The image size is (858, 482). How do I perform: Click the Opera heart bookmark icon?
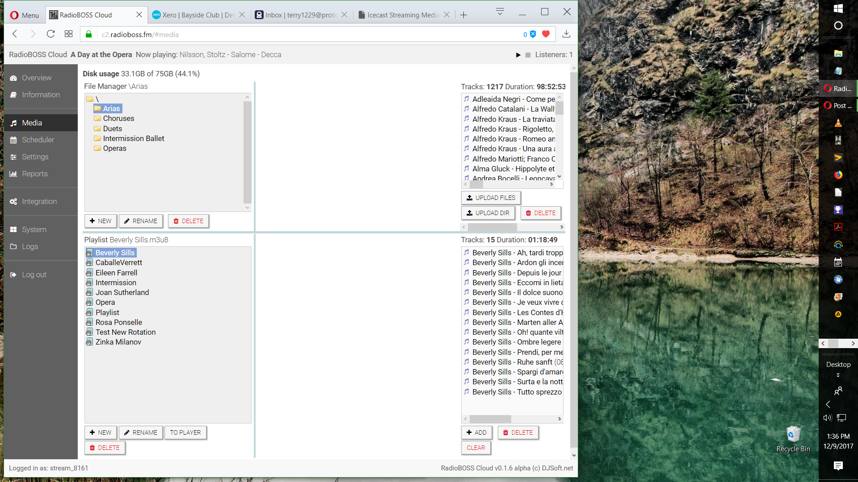point(546,34)
